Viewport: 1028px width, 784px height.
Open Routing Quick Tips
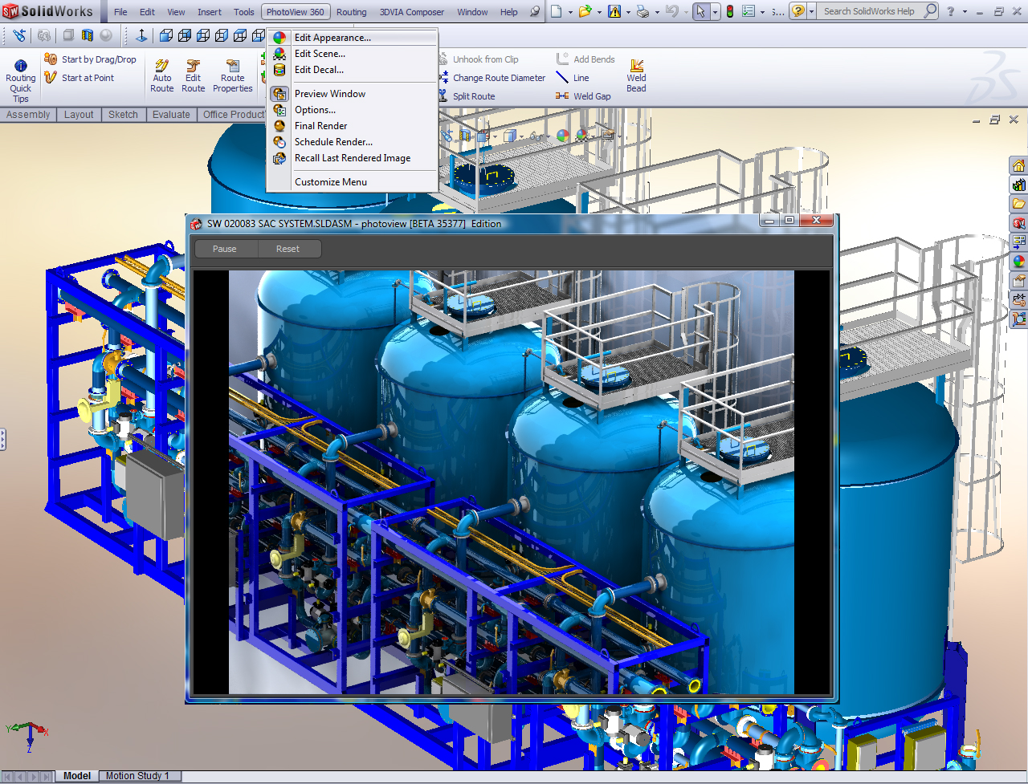(x=20, y=81)
